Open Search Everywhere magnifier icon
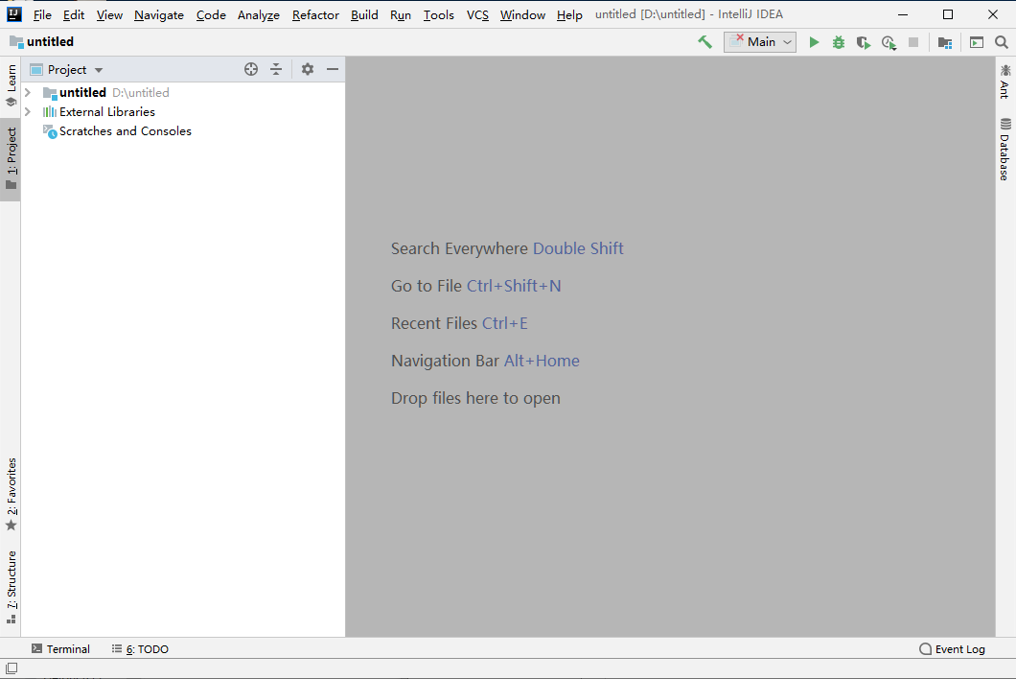The height and width of the screenshot is (679, 1016). [1001, 42]
